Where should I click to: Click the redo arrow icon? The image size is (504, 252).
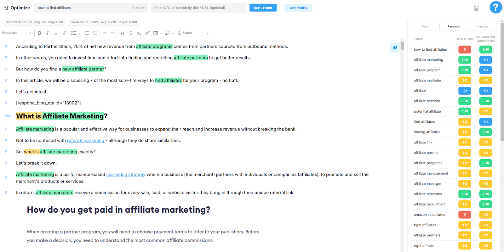tap(105, 33)
